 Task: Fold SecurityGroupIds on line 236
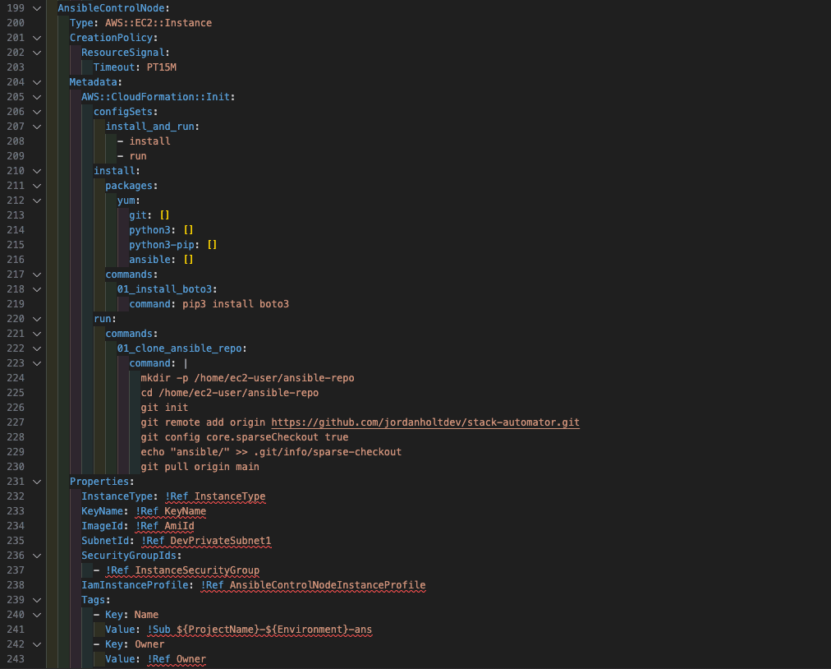[x=37, y=556]
